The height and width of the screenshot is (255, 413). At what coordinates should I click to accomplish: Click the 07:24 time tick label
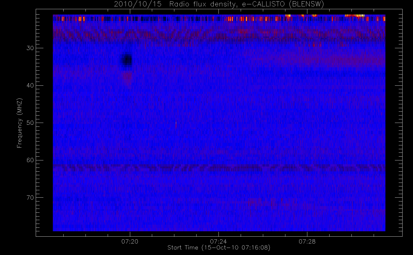(x=218, y=241)
